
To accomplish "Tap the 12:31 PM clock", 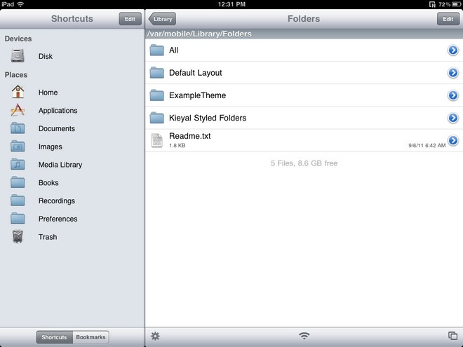I will coord(231,4).
